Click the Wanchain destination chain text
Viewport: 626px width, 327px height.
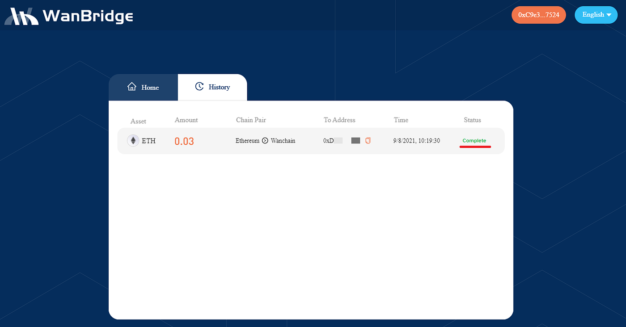[x=283, y=141]
